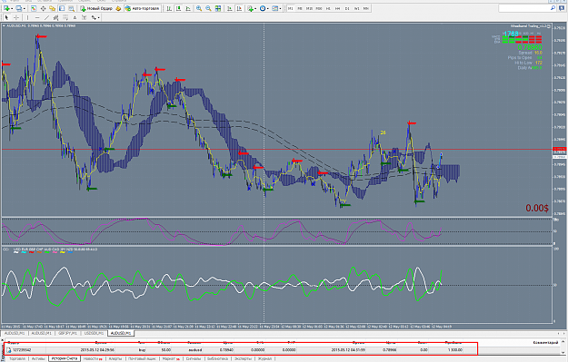
Task: Open the chat/community icon near search
Action: tap(561, 8)
